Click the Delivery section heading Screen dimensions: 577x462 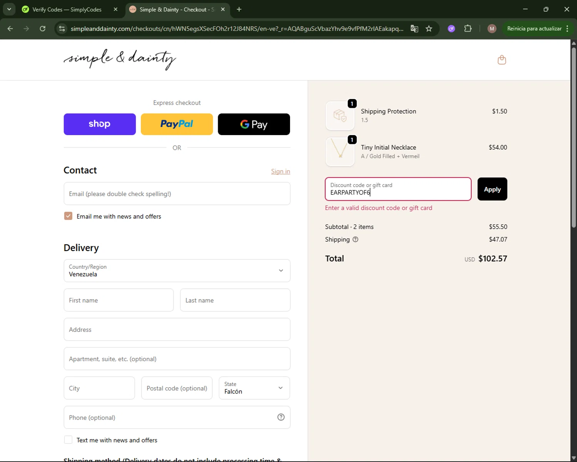click(x=81, y=248)
